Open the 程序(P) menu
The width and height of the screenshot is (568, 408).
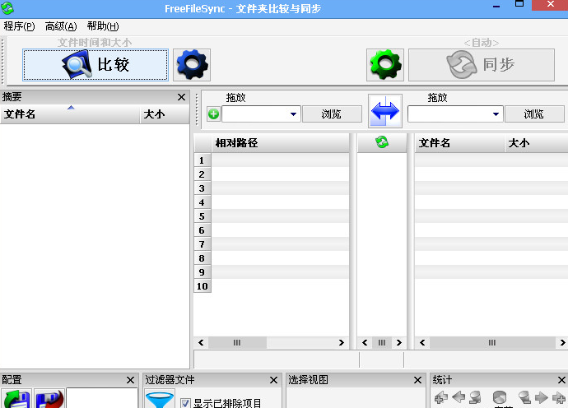(19, 26)
